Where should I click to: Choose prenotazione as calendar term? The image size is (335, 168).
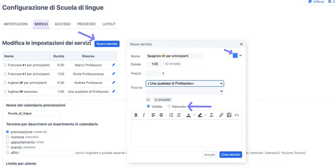point(7,132)
